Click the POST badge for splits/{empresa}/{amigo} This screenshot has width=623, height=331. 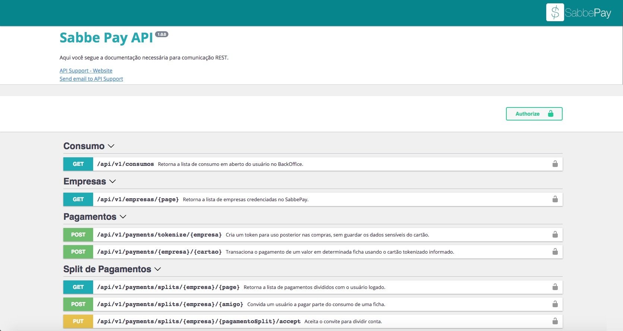[78, 304]
